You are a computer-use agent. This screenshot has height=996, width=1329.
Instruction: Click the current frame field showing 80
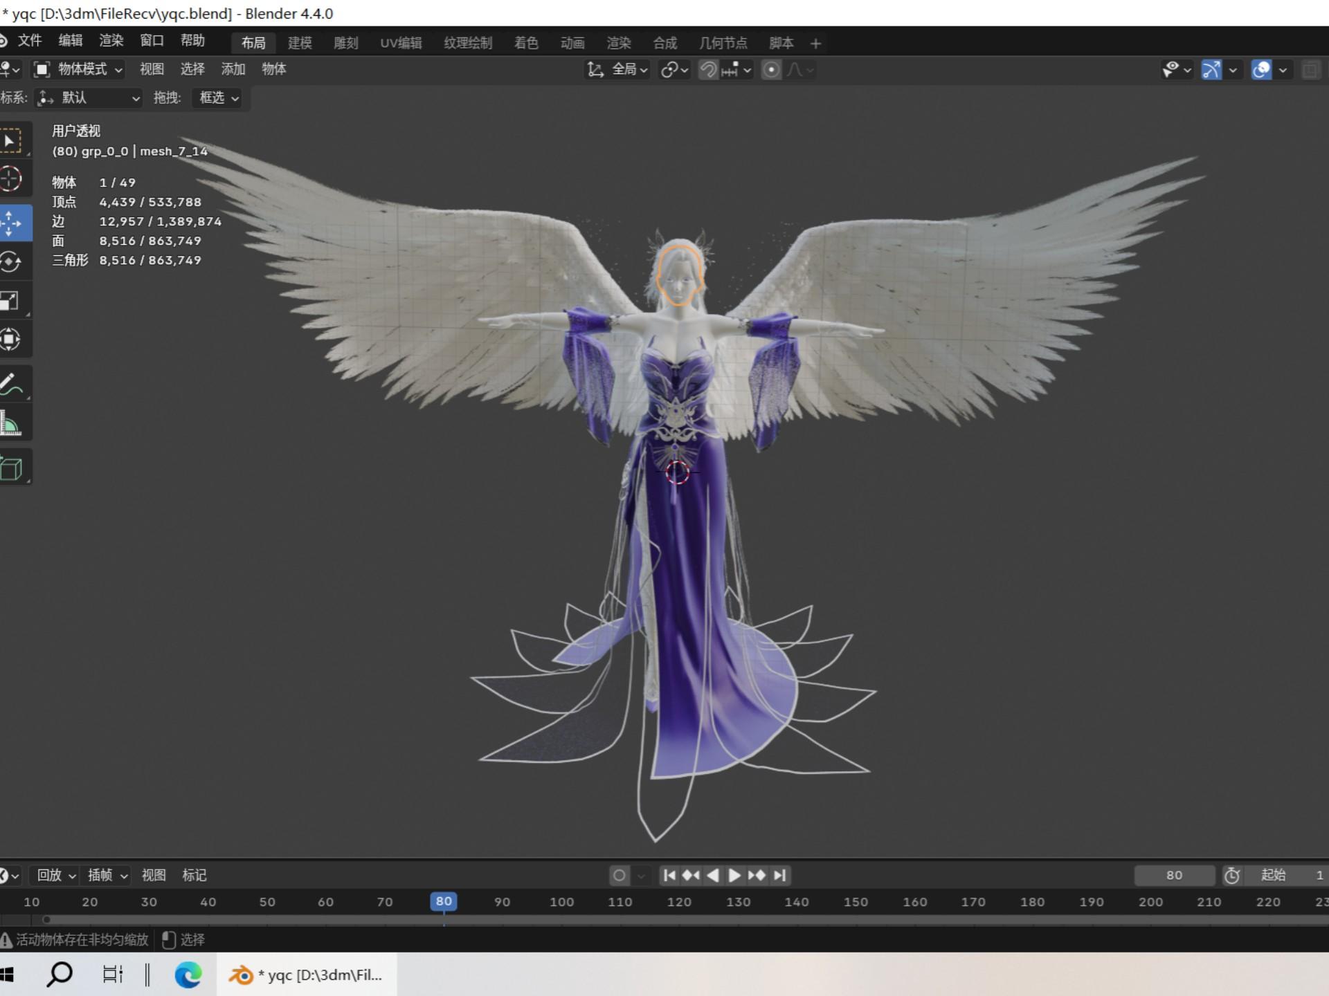click(1174, 876)
